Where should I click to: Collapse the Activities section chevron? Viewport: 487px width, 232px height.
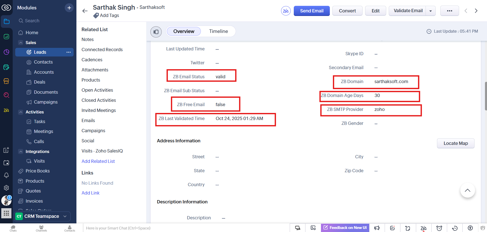[21, 112]
